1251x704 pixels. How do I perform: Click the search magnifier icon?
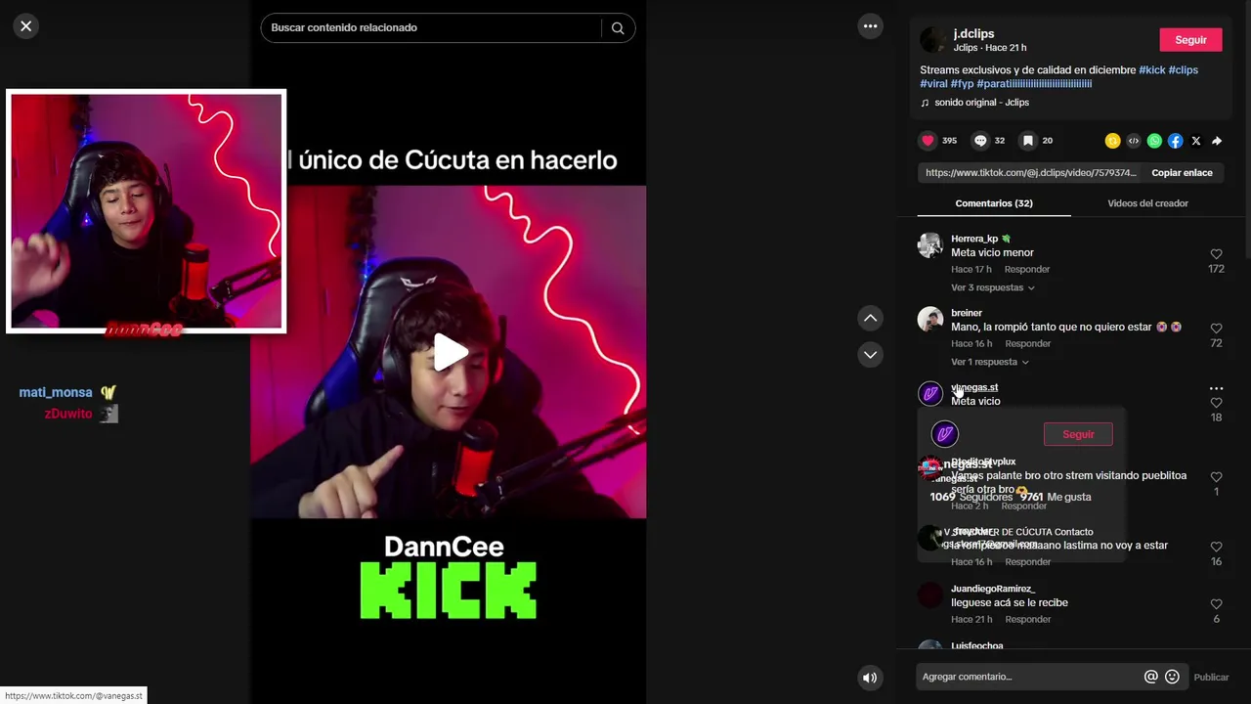[x=618, y=28]
